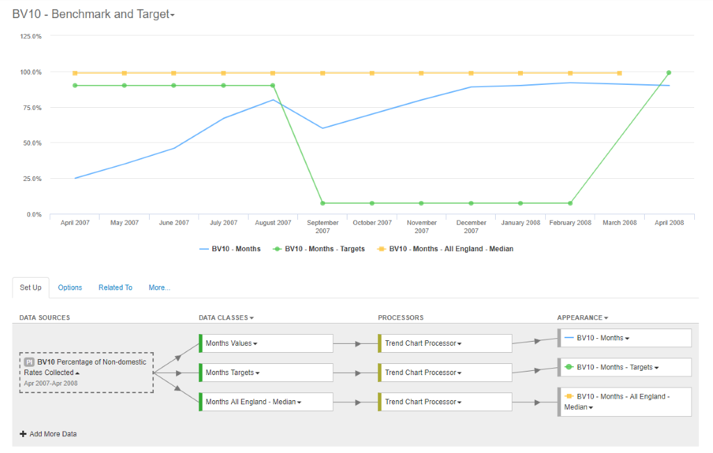Open the Related To tab
The height and width of the screenshot is (453, 713).
(x=116, y=287)
